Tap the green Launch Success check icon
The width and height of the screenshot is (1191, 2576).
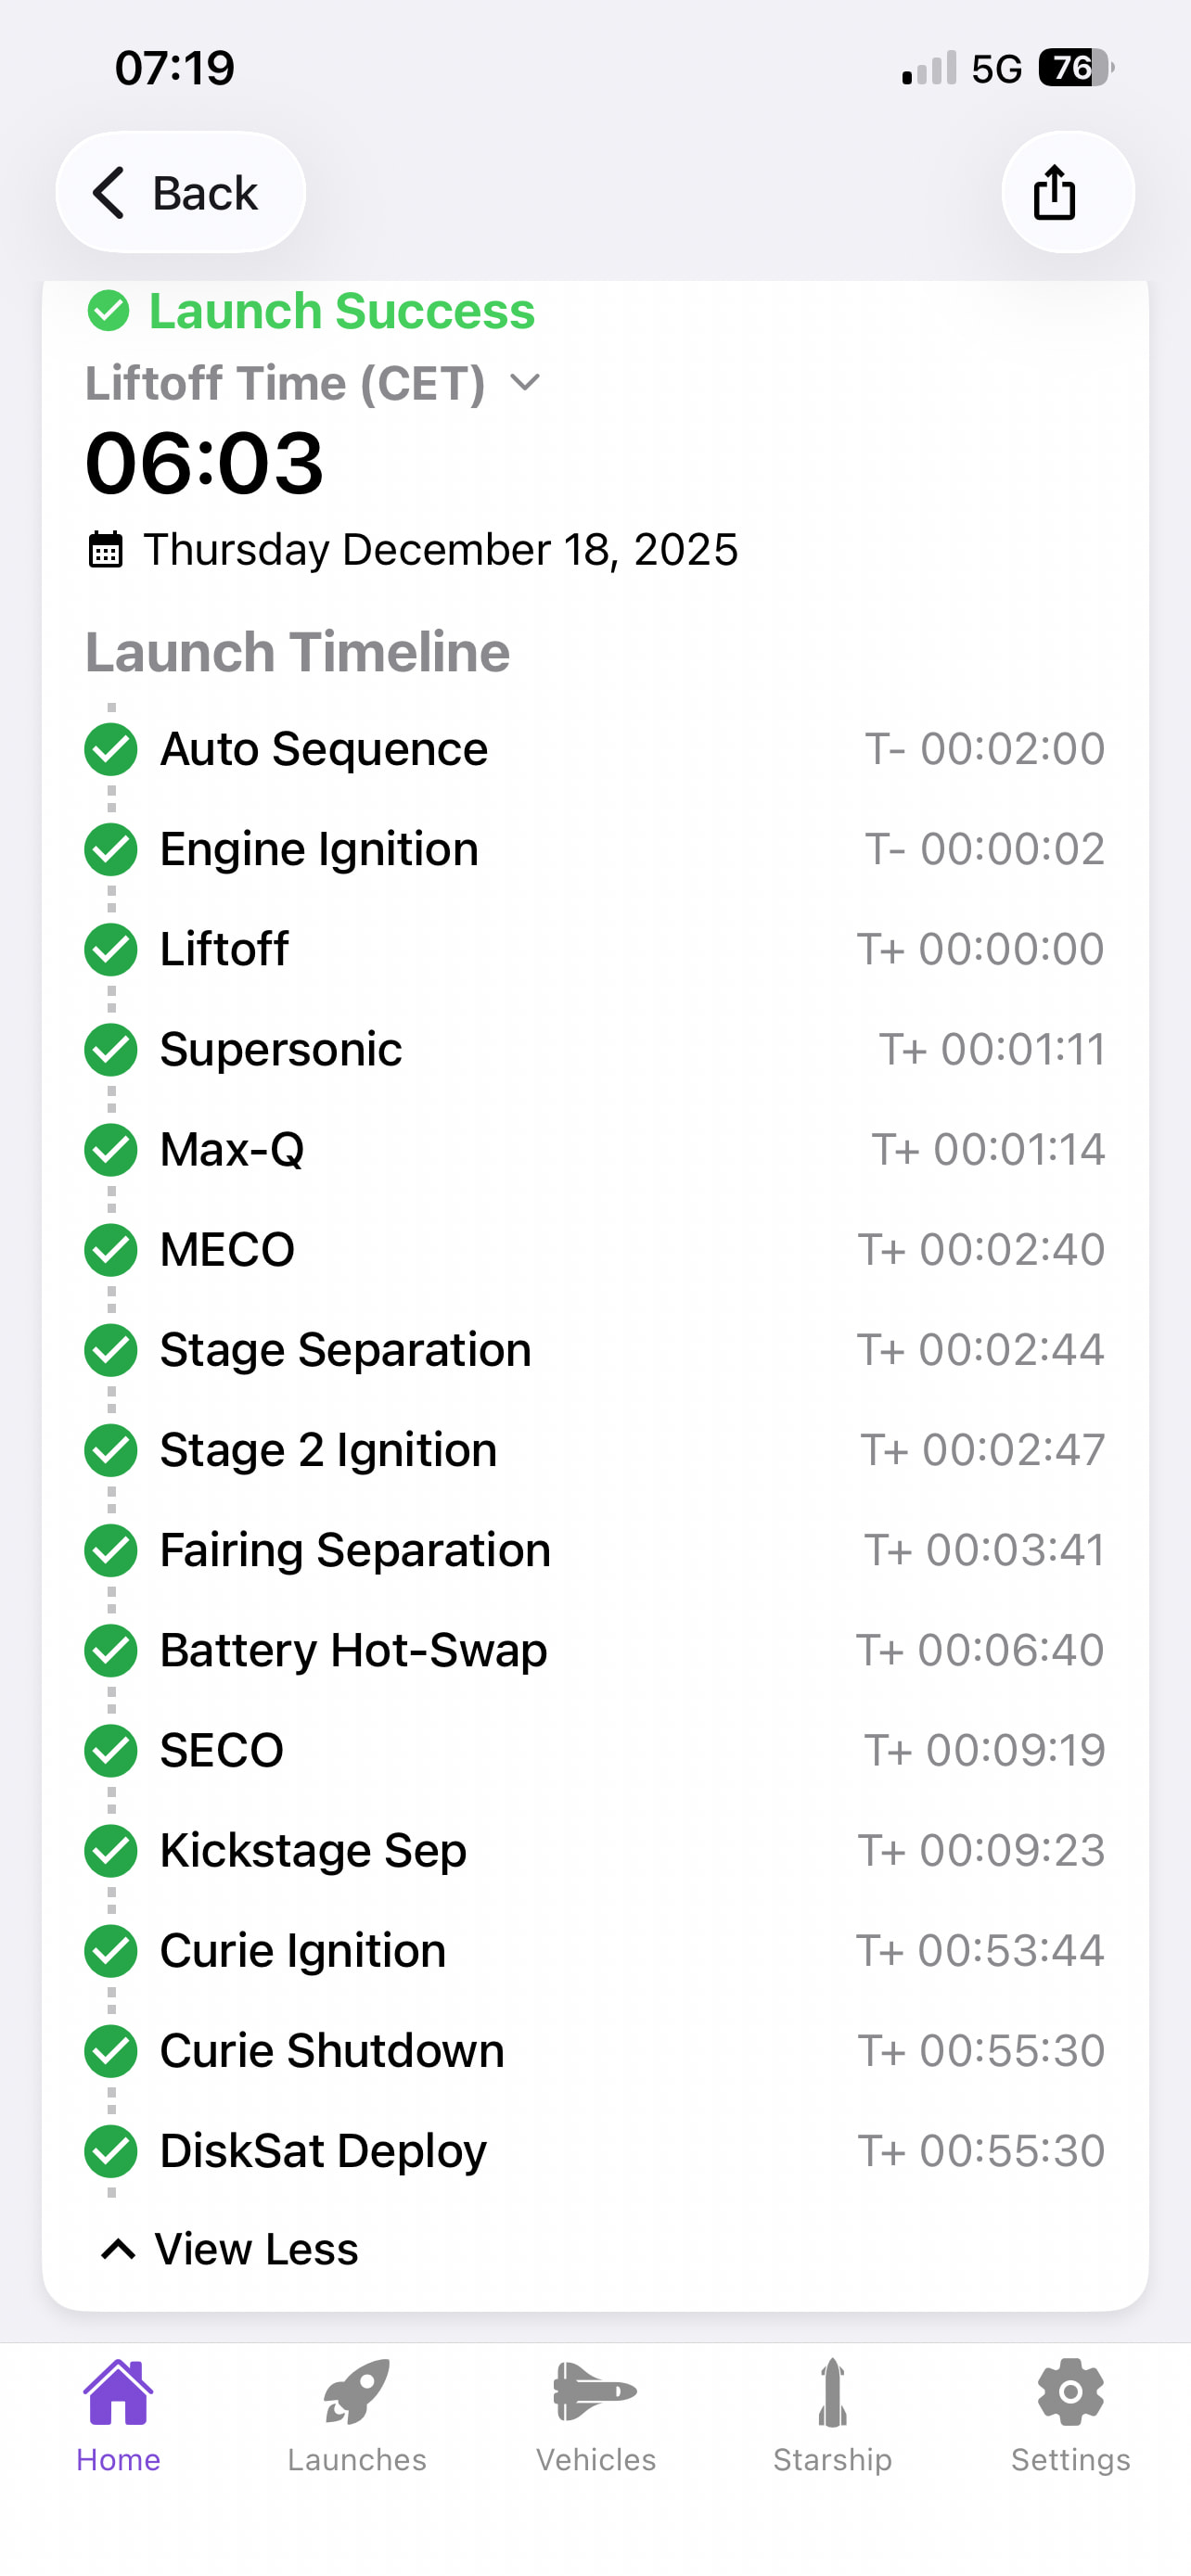(108, 311)
